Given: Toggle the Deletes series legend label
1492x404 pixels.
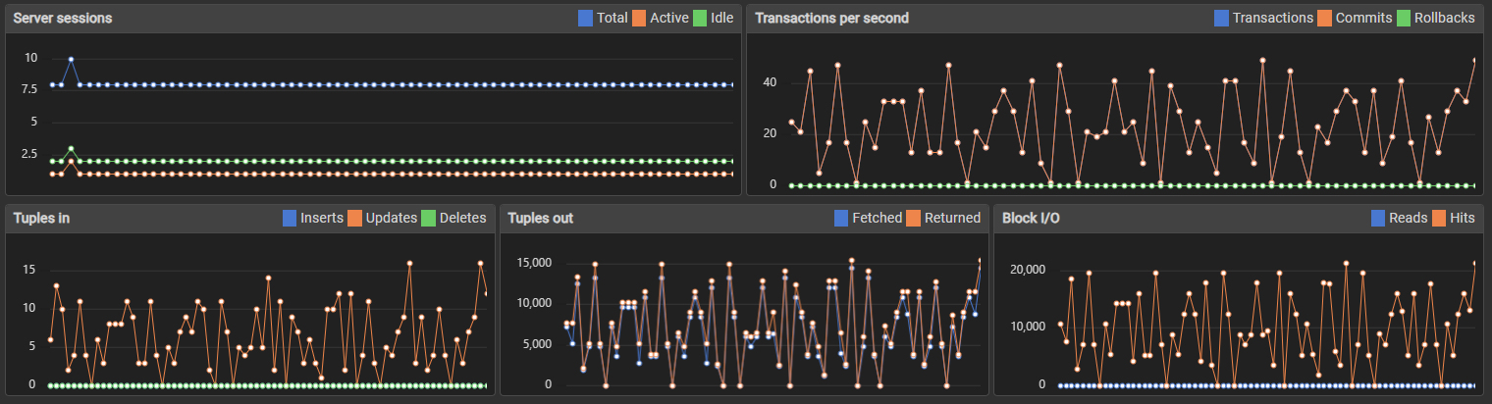Looking at the screenshot, I should [x=462, y=218].
